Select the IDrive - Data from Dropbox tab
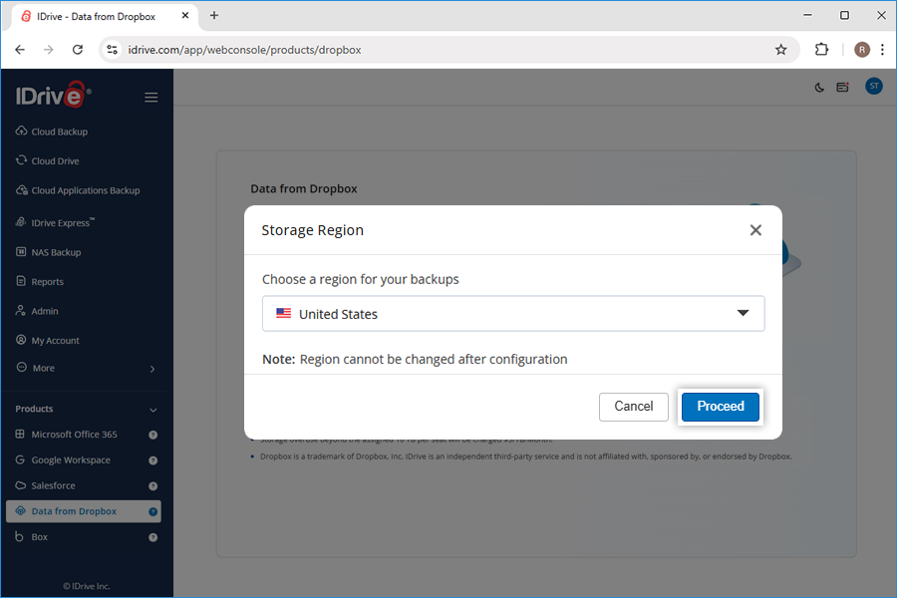This screenshot has height=598, width=897. (105, 17)
